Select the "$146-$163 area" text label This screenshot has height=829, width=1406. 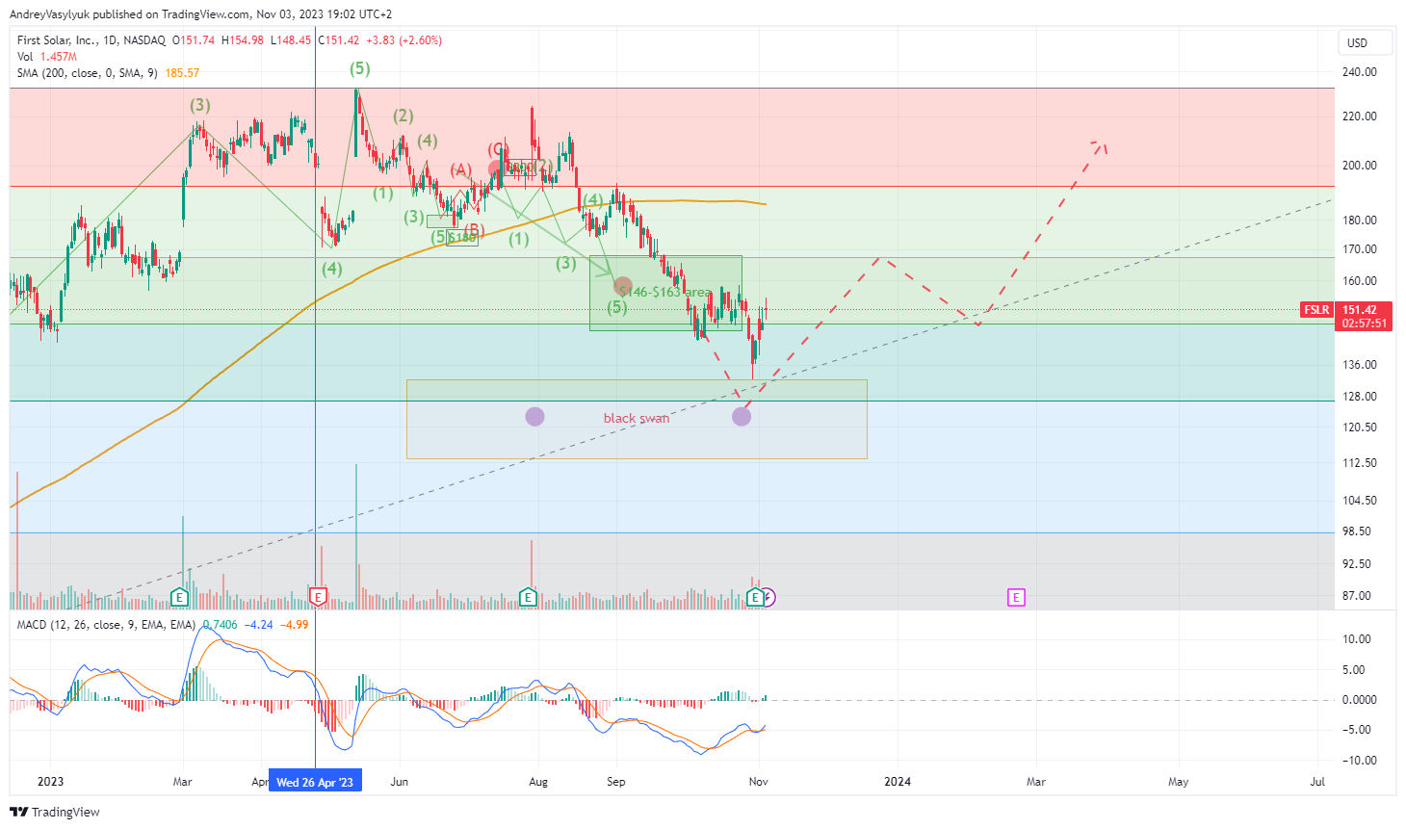(x=664, y=292)
